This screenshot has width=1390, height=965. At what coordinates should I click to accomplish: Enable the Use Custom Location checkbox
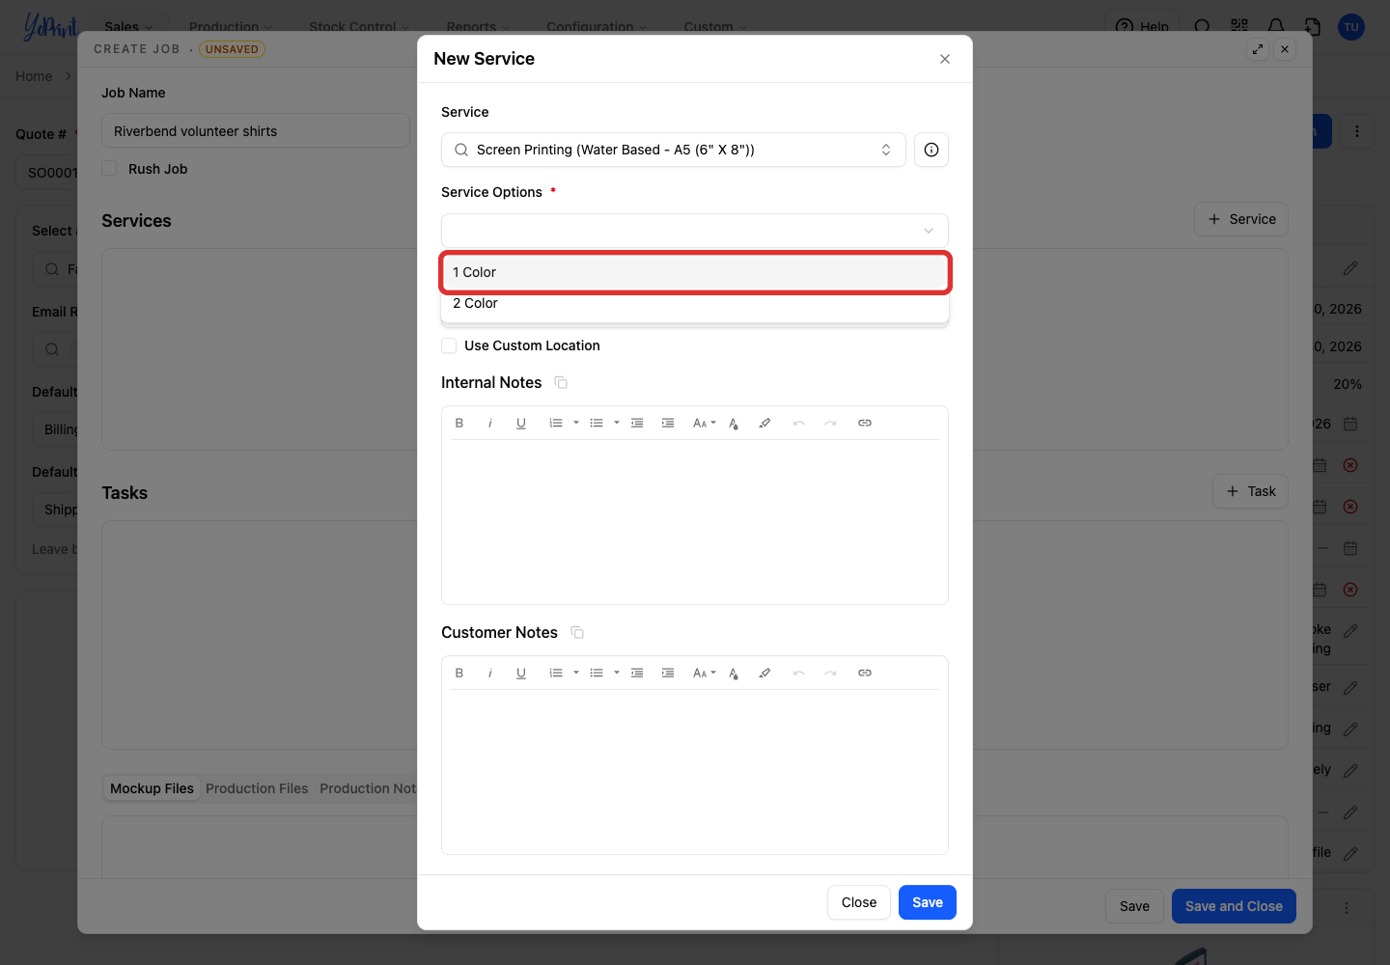point(449,345)
